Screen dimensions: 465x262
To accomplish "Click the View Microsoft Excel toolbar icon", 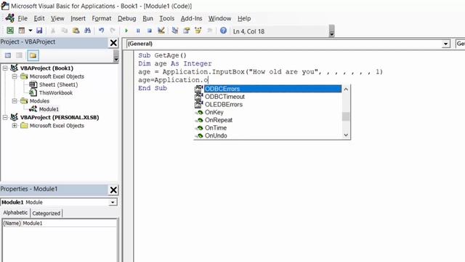I will click(10, 31).
